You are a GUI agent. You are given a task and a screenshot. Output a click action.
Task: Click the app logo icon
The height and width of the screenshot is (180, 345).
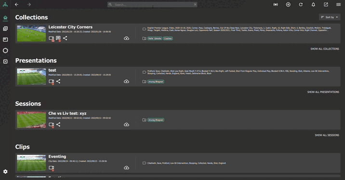[x=5, y=4]
